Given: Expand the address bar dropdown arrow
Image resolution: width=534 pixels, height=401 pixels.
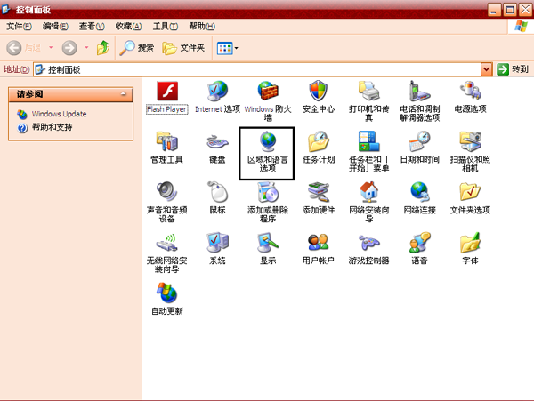Looking at the screenshot, I should (487, 69).
